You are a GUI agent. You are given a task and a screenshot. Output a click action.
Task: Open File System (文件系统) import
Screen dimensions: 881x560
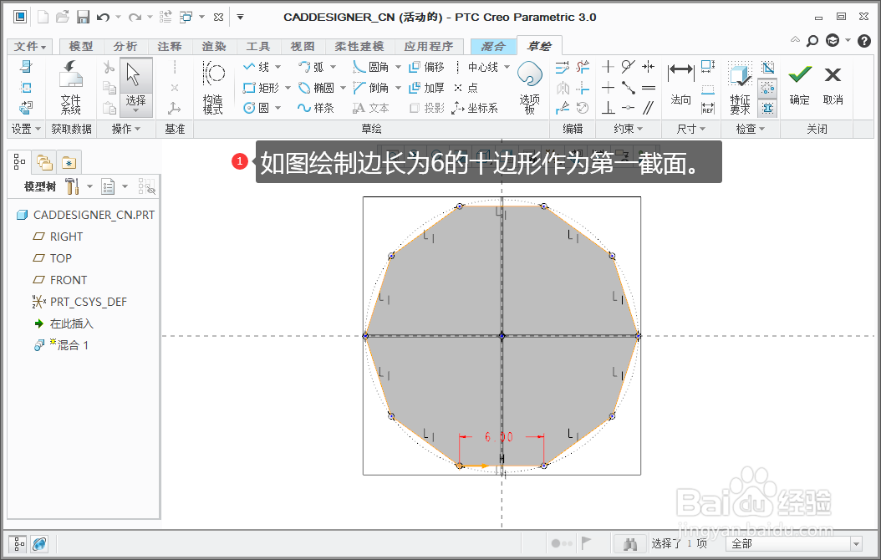tap(71, 87)
